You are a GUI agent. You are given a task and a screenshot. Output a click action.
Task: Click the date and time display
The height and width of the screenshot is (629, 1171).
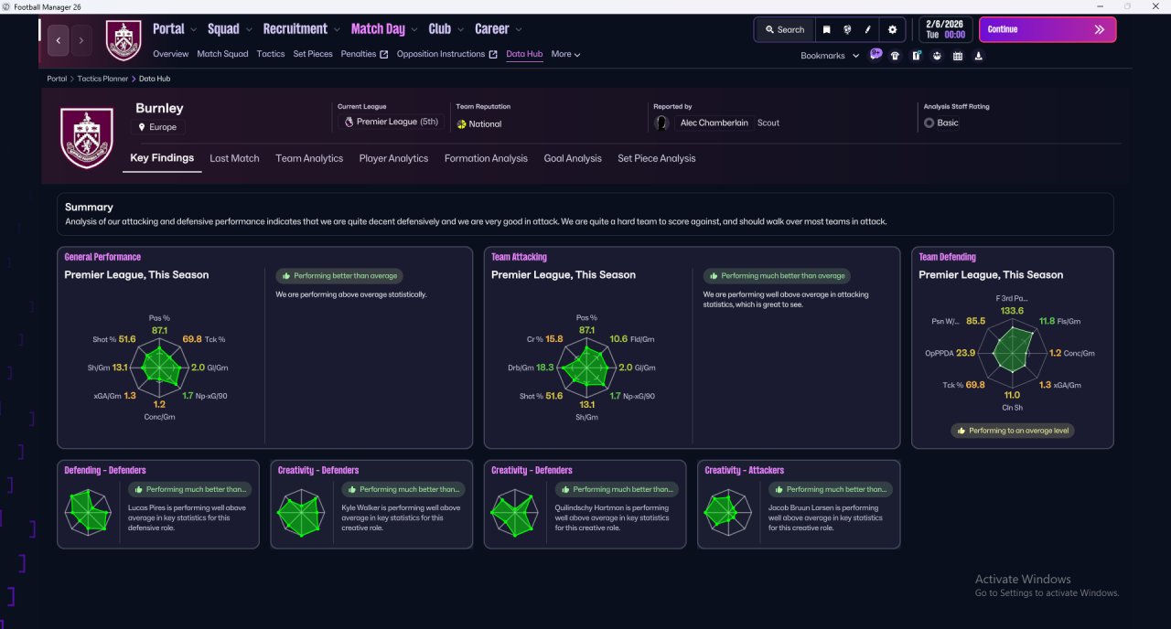945,29
